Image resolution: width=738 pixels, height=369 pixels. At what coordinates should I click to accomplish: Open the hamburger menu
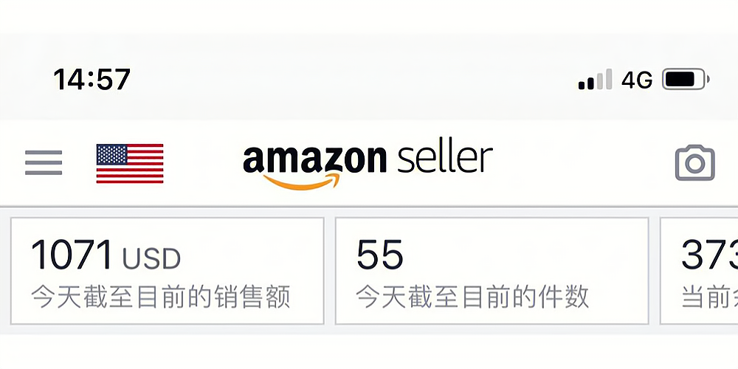pyautogui.click(x=44, y=163)
